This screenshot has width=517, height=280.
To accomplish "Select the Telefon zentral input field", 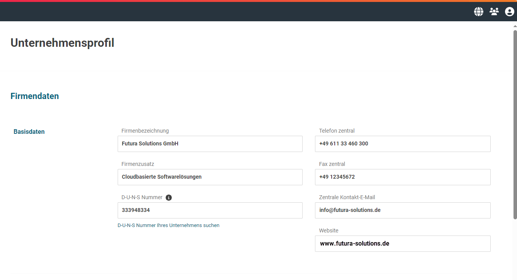I will [x=402, y=144].
